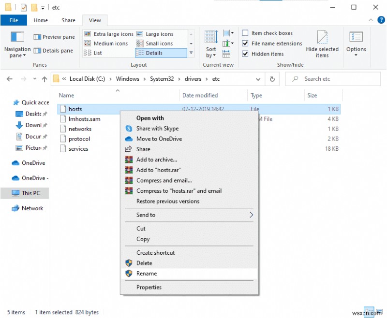Click the Hide selected items icon
Image resolution: width=387 pixels, height=318 pixels.
tap(322, 38)
